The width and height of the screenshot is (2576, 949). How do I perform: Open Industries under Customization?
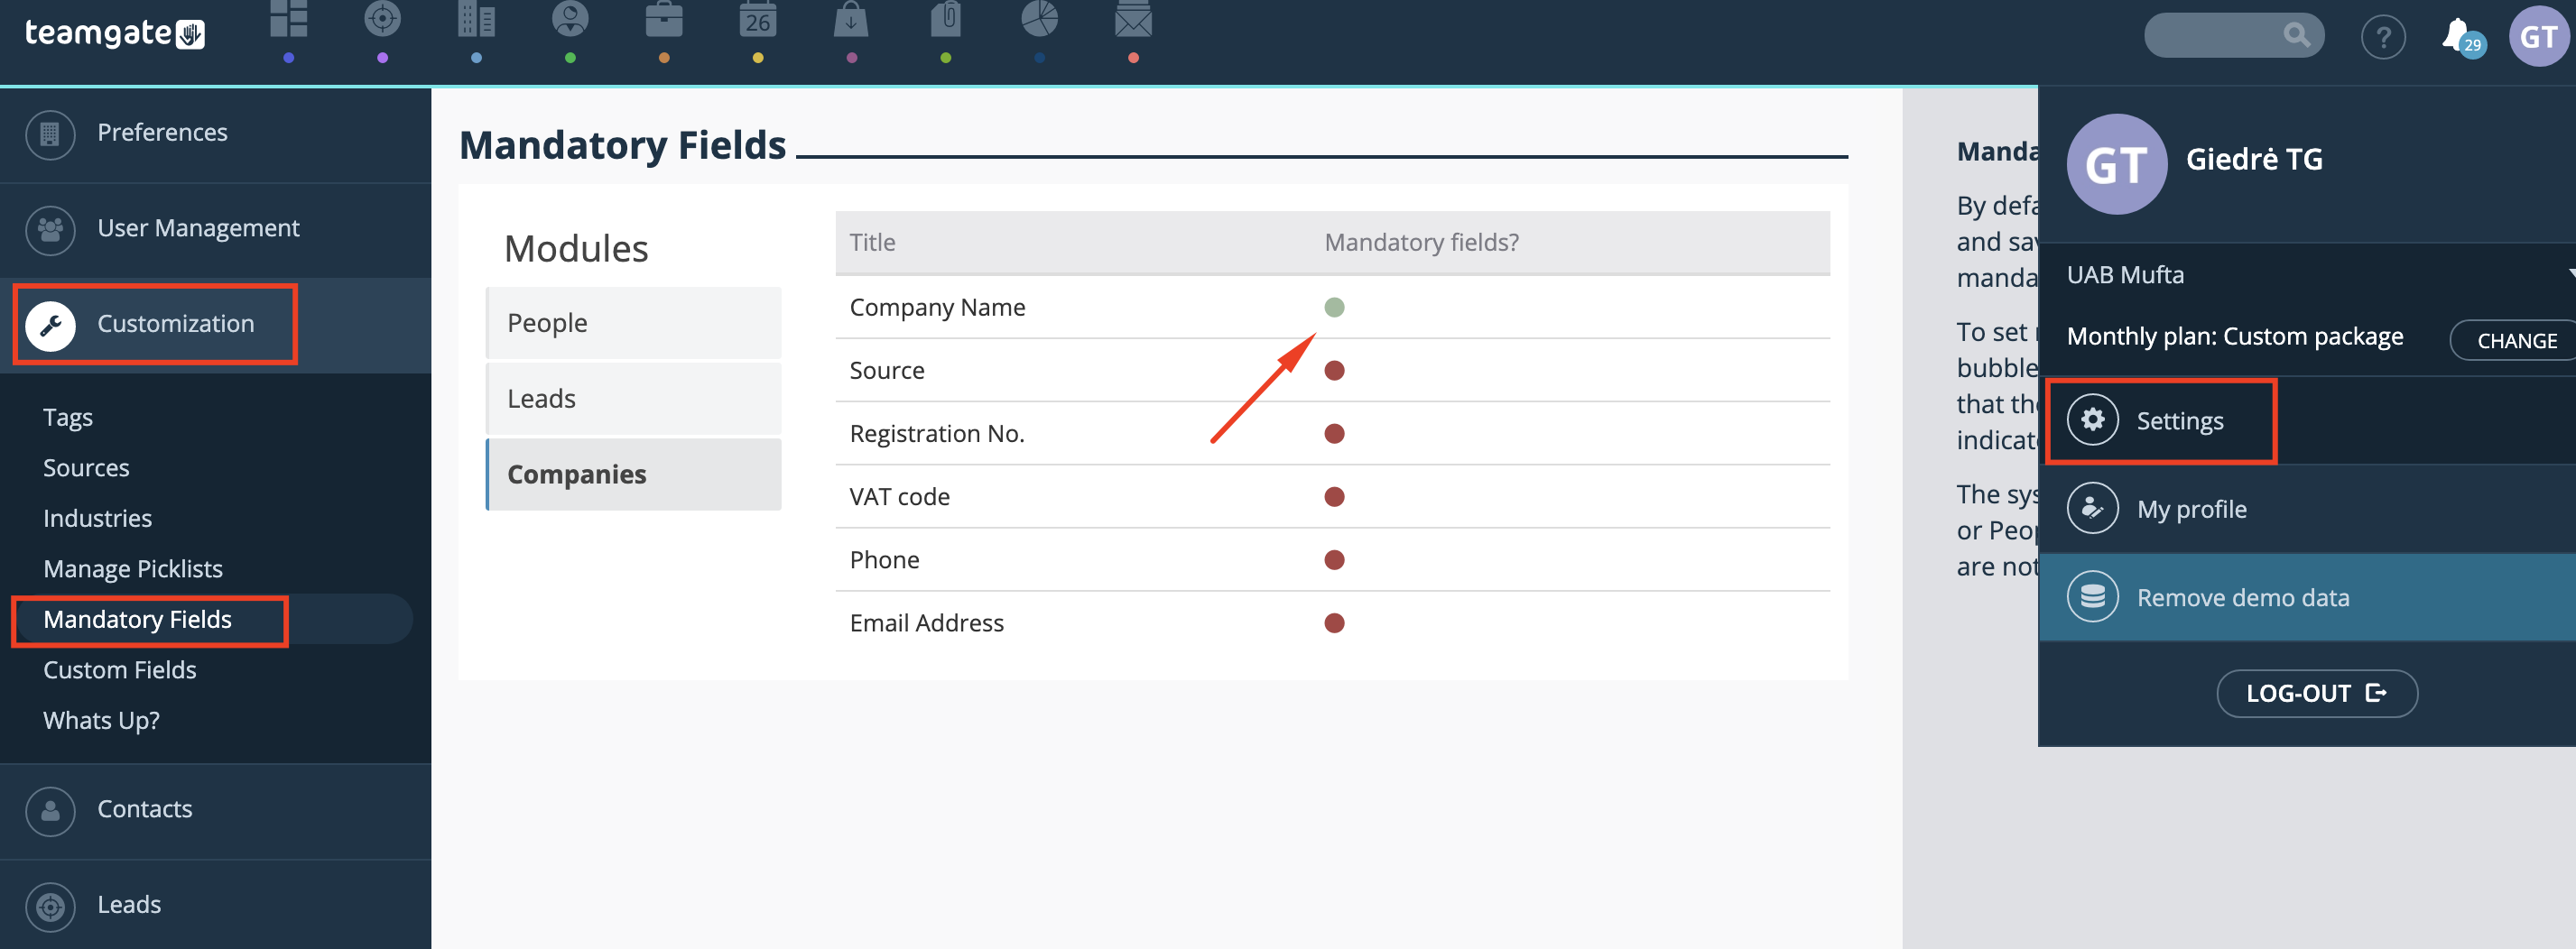click(x=97, y=519)
